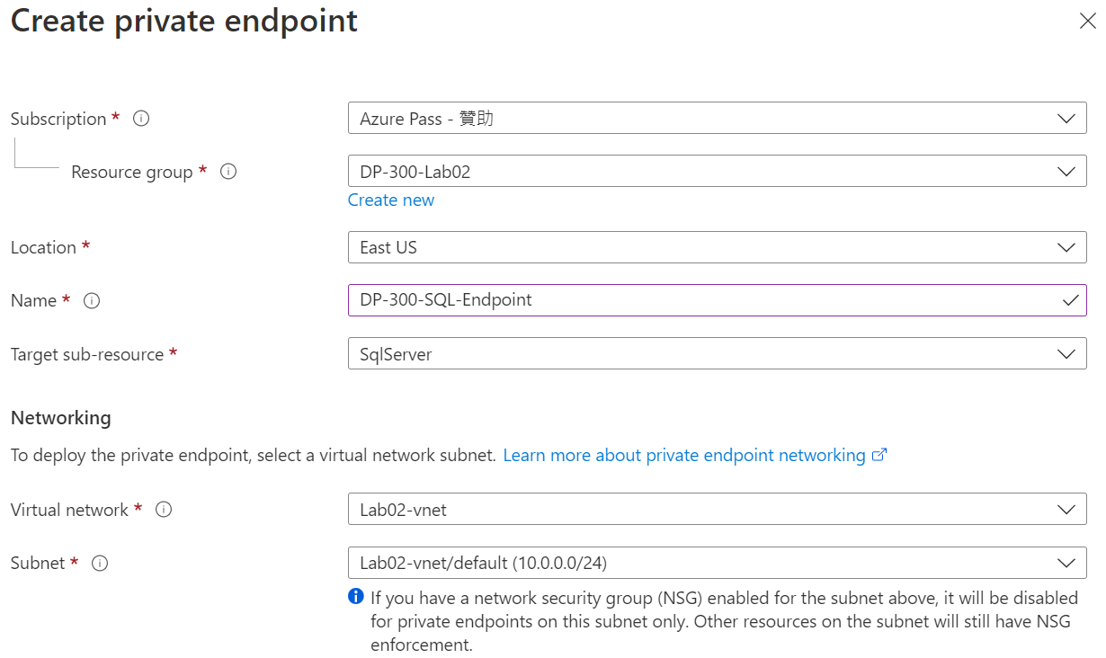This screenshot has width=1106, height=658.
Task: Click the external link icon beside Learn more
Action: 879,455
